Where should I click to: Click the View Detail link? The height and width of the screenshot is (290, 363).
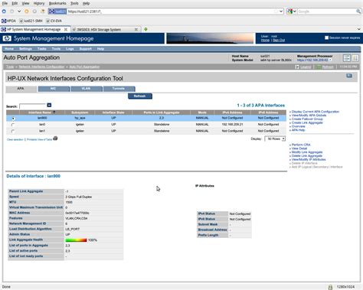pos(299,148)
